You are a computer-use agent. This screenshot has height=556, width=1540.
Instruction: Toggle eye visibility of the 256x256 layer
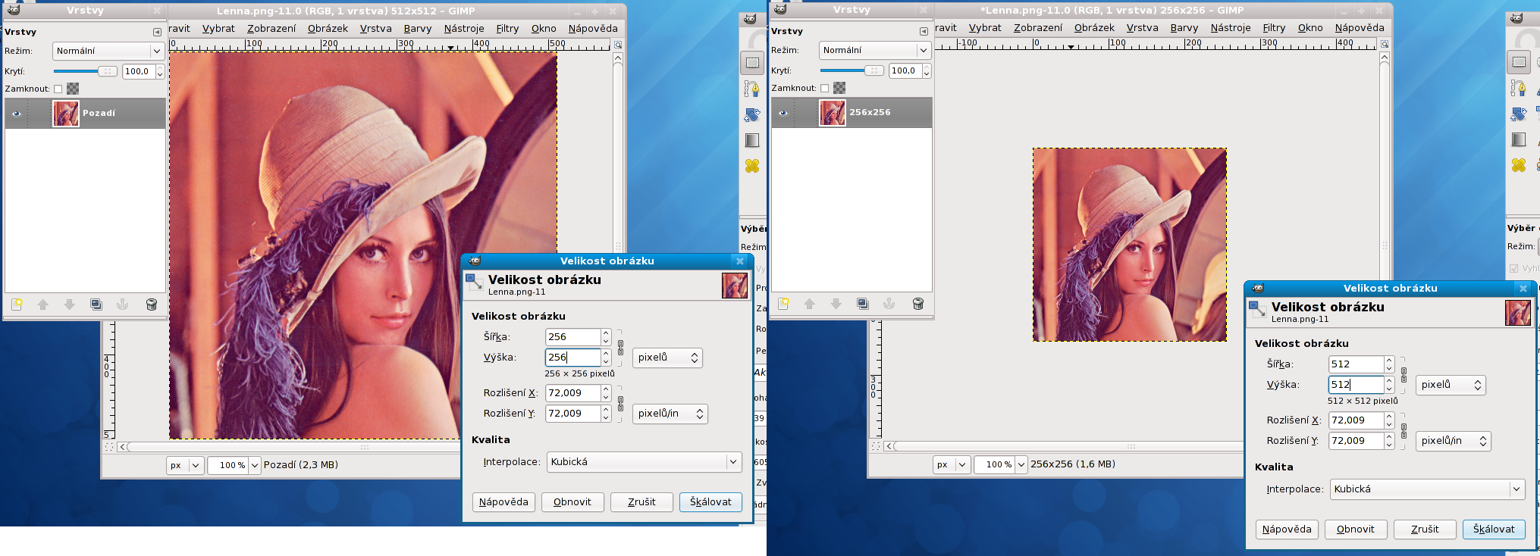(x=783, y=113)
